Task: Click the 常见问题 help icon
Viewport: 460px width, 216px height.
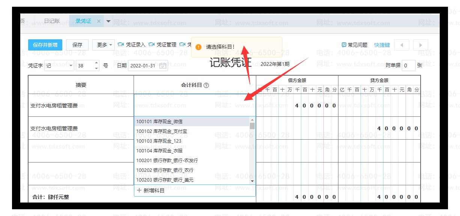Action: (x=344, y=45)
